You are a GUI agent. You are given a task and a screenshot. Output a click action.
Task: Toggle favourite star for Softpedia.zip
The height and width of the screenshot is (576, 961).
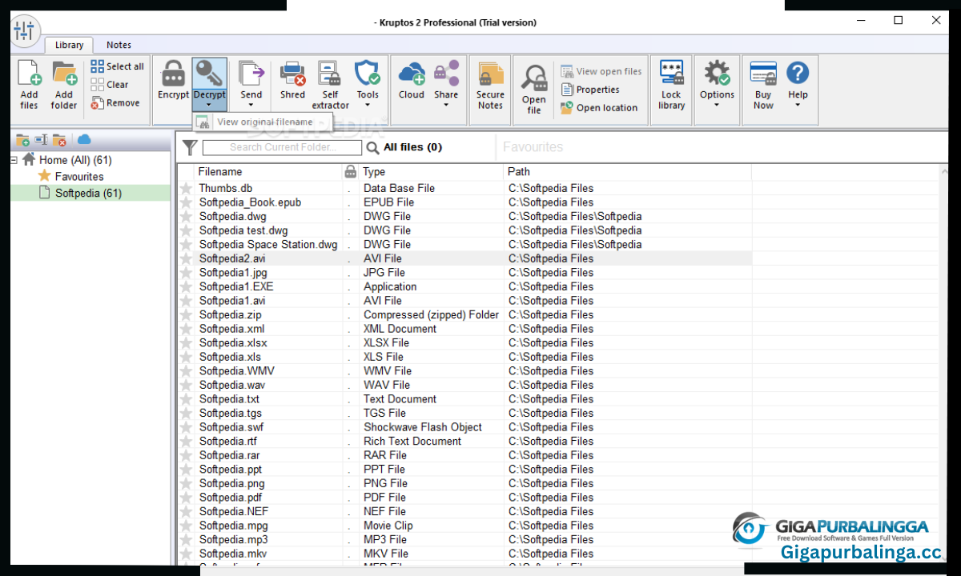[187, 314]
